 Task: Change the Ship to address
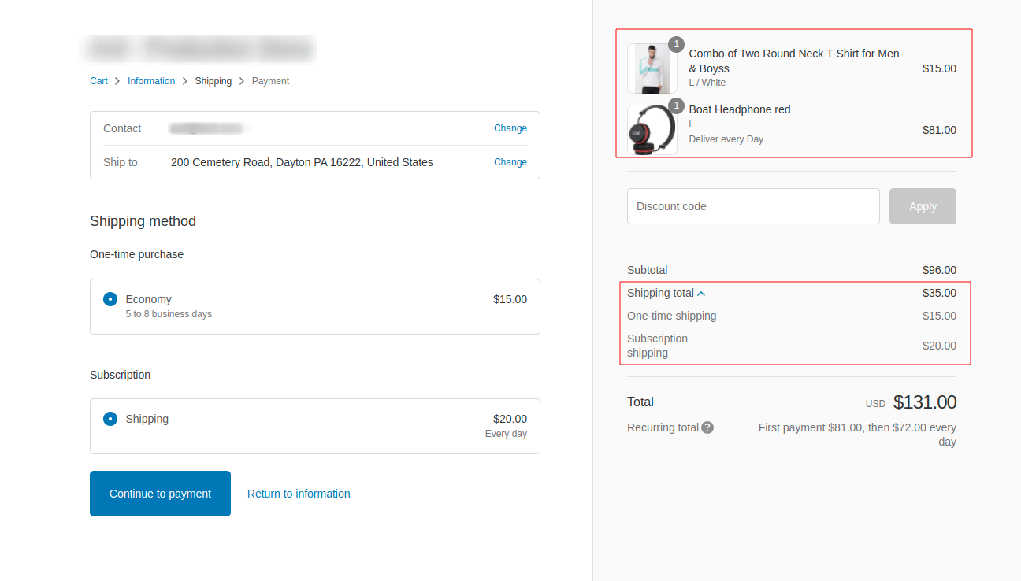coord(510,162)
